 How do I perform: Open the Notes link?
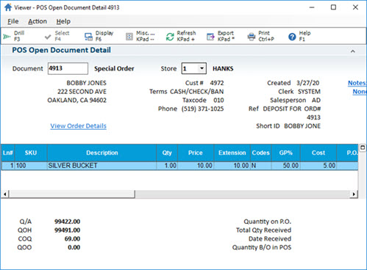(x=357, y=83)
